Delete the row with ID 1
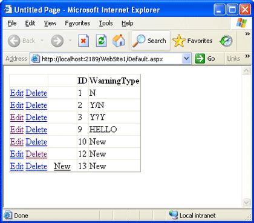The image size is (254, 223). (x=36, y=93)
